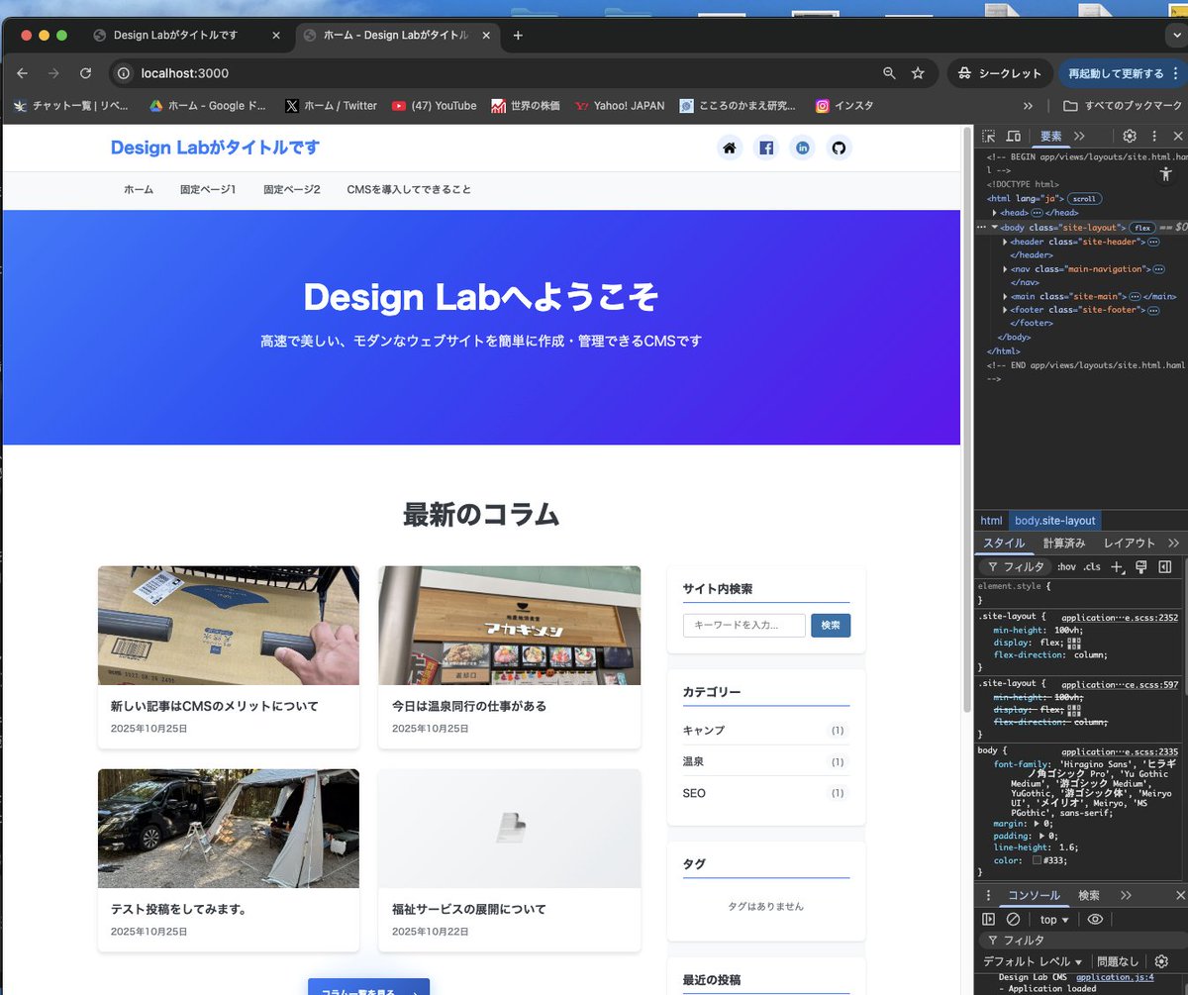Click 問題なし issues indicator

tap(1118, 961)
